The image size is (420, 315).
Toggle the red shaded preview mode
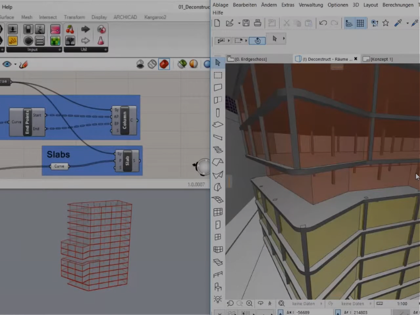click(164, 64)
